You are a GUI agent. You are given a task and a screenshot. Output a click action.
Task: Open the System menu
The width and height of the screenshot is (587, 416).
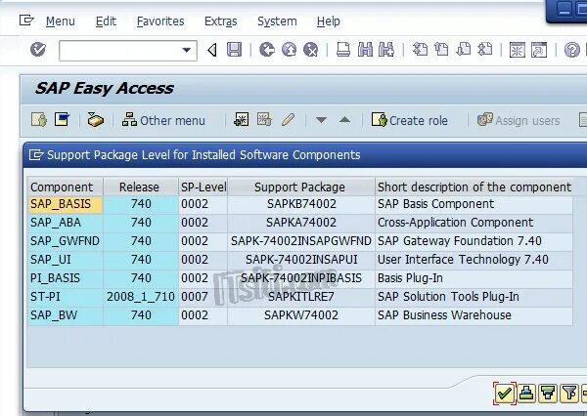coord(277,21)
